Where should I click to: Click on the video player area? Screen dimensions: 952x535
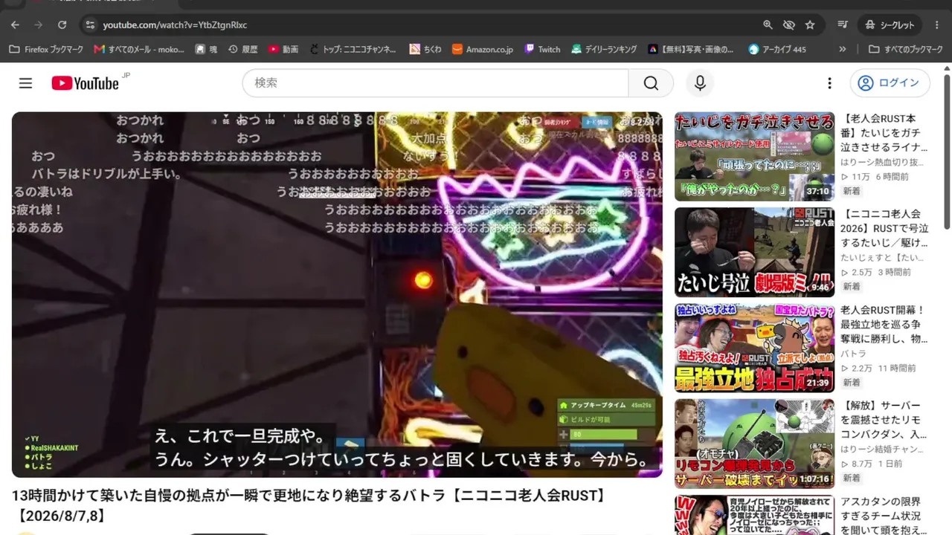337,294
